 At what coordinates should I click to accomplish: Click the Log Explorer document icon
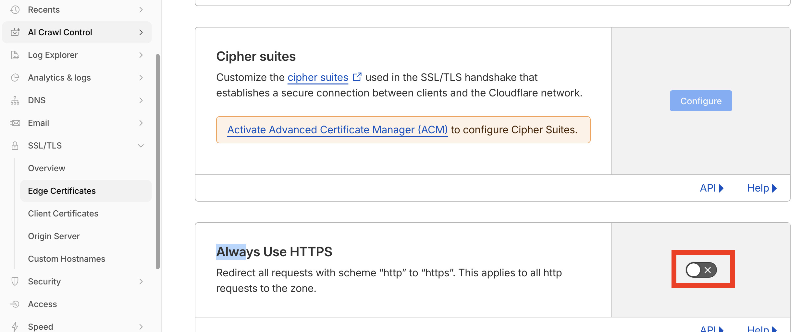[x=15, y=55]
